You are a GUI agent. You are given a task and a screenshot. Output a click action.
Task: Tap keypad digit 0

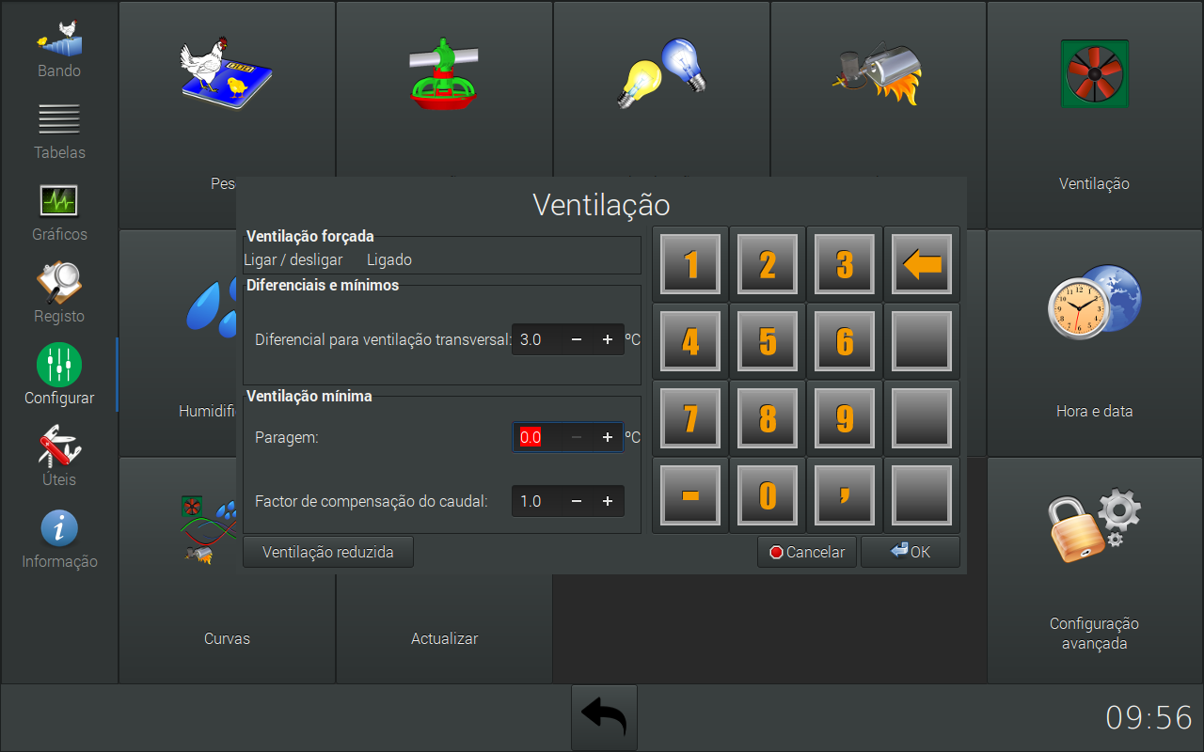tap(768, 495)
